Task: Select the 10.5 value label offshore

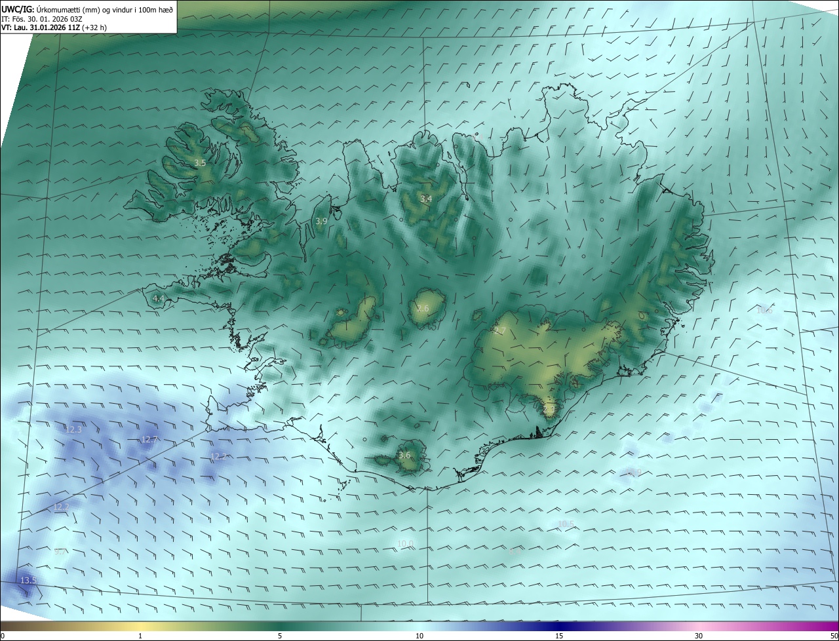Action: tap(566, 524)
